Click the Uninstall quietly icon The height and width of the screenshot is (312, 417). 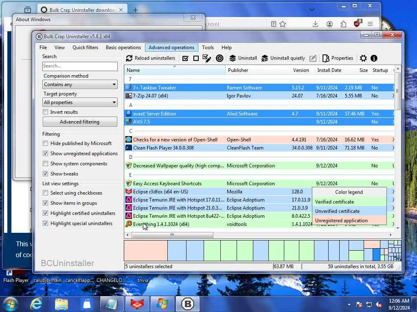coord(265,58)
